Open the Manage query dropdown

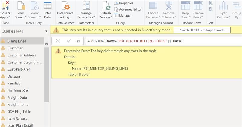pyautogui.click(x=123, y=16)
